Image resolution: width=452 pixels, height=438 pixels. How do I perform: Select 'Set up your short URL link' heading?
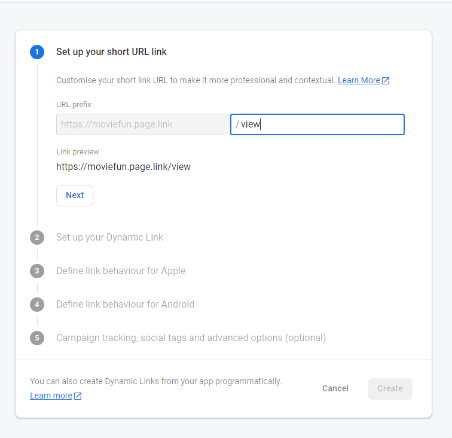[x=111, y=52]
